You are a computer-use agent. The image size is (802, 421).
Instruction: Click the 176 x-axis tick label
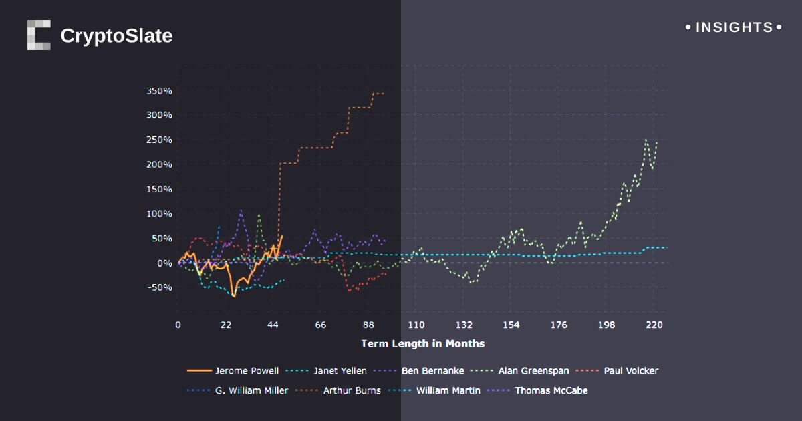(559, 325)
